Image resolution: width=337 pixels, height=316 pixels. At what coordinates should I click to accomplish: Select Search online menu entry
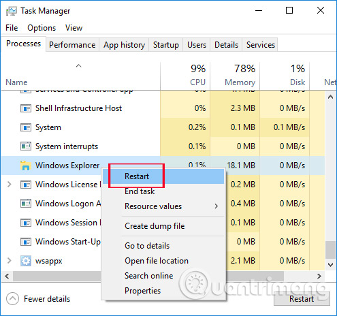click(163, 276)
